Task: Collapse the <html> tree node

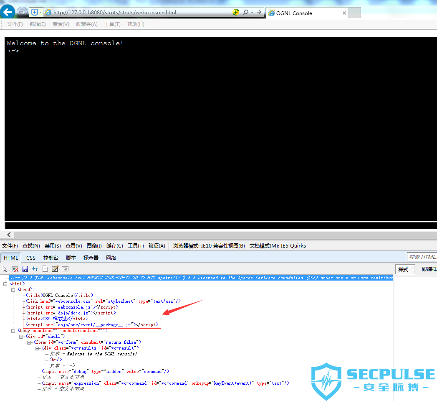Action: tap(5, 284)
